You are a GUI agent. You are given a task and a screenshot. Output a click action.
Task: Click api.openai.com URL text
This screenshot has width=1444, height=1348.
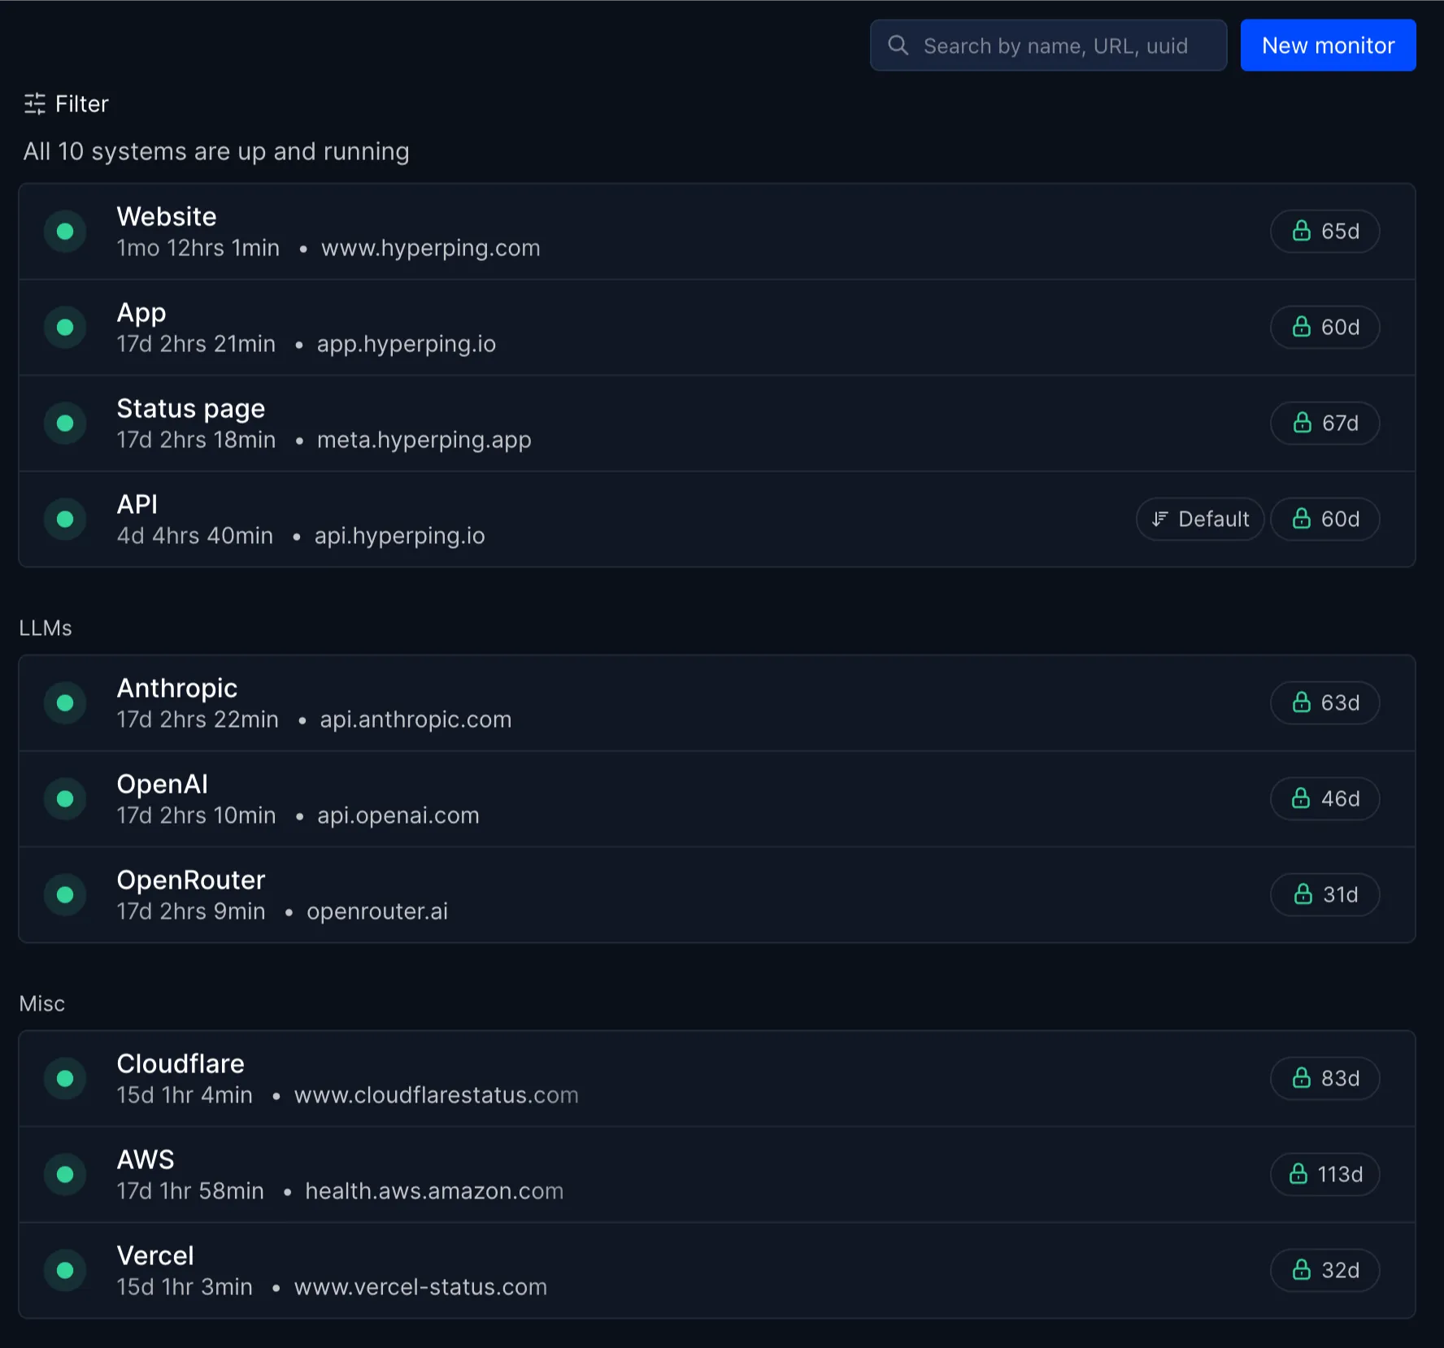pos(398,815)
